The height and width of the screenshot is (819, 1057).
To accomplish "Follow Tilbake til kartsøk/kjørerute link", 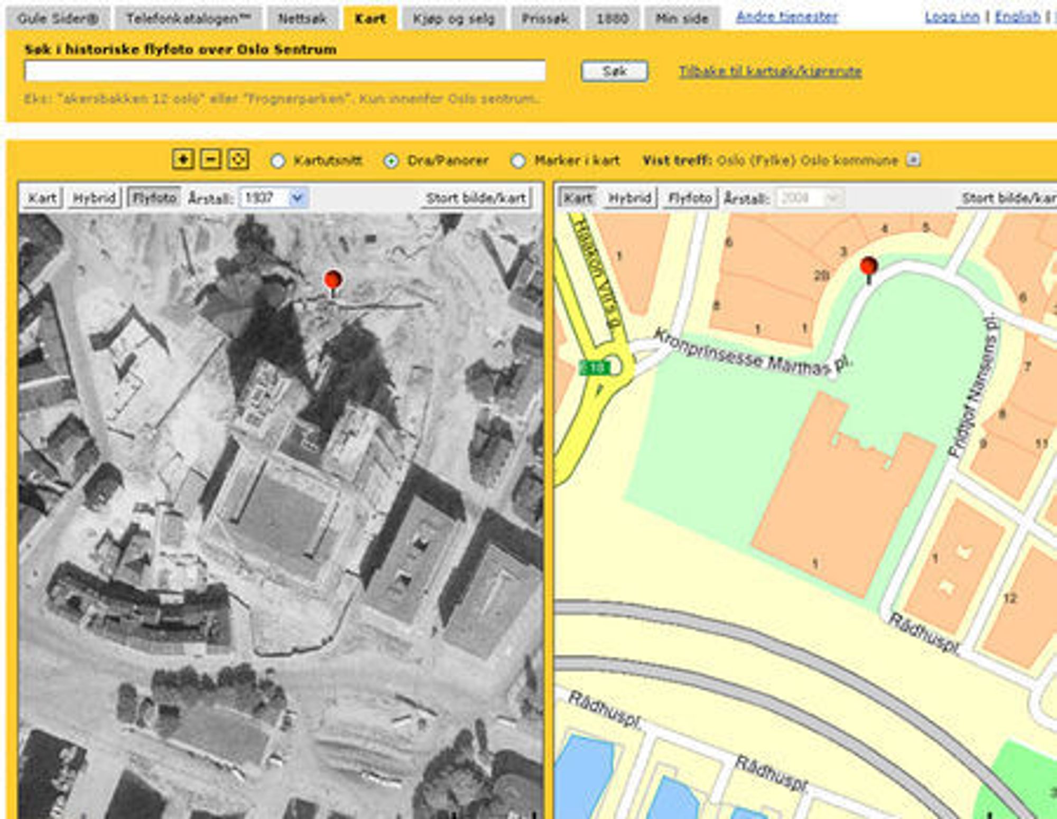I will pyautogui.click(x=770, y=71).
